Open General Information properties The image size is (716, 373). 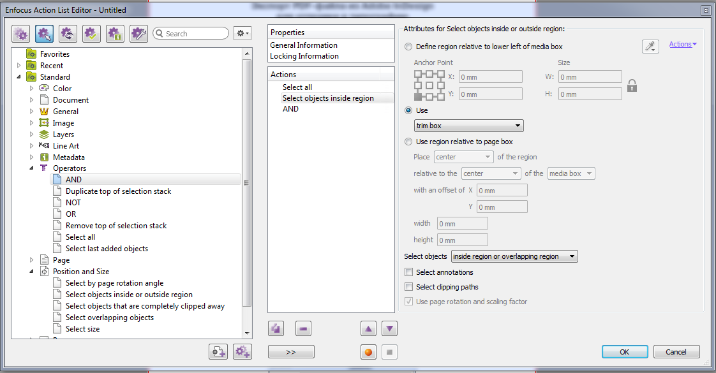point(303,45)
